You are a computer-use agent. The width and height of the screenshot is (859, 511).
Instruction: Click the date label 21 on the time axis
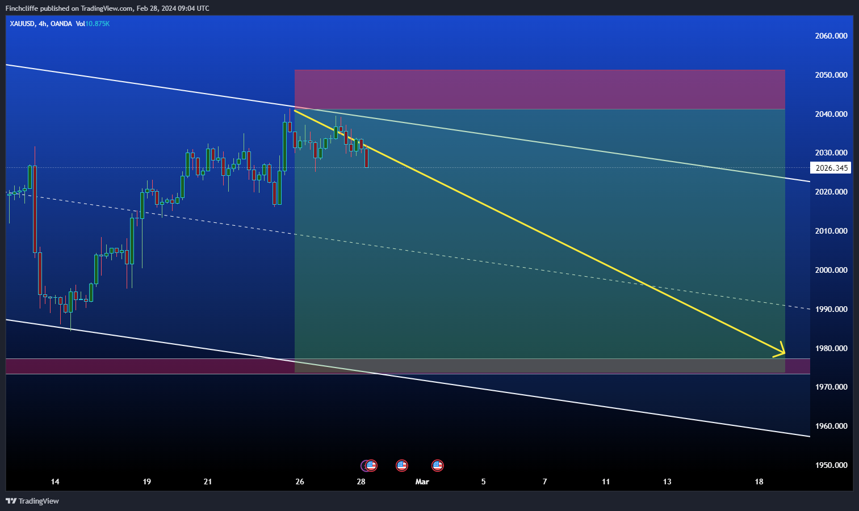[208, 482]
